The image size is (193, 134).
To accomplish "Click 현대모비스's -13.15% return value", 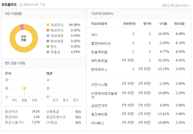I will pyautogui.click(x=163, y=69).
